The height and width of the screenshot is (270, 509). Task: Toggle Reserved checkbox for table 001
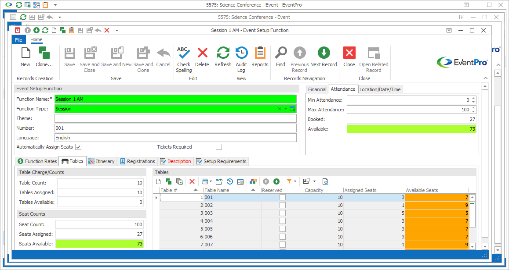(283, 197)
